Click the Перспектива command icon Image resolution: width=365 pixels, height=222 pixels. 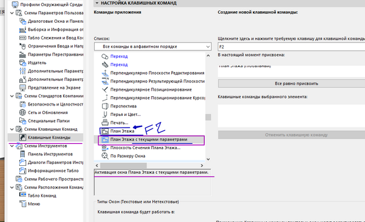pyautogui.click(x=105, y=106)
